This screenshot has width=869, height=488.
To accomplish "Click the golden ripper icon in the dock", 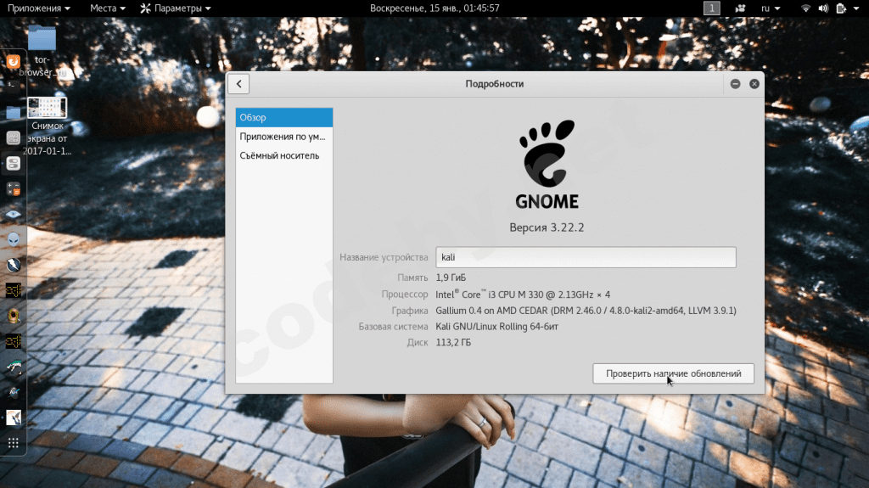I will 14,316.
